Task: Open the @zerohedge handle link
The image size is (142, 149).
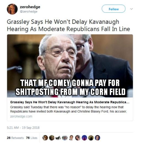Action: coord(28,12)
